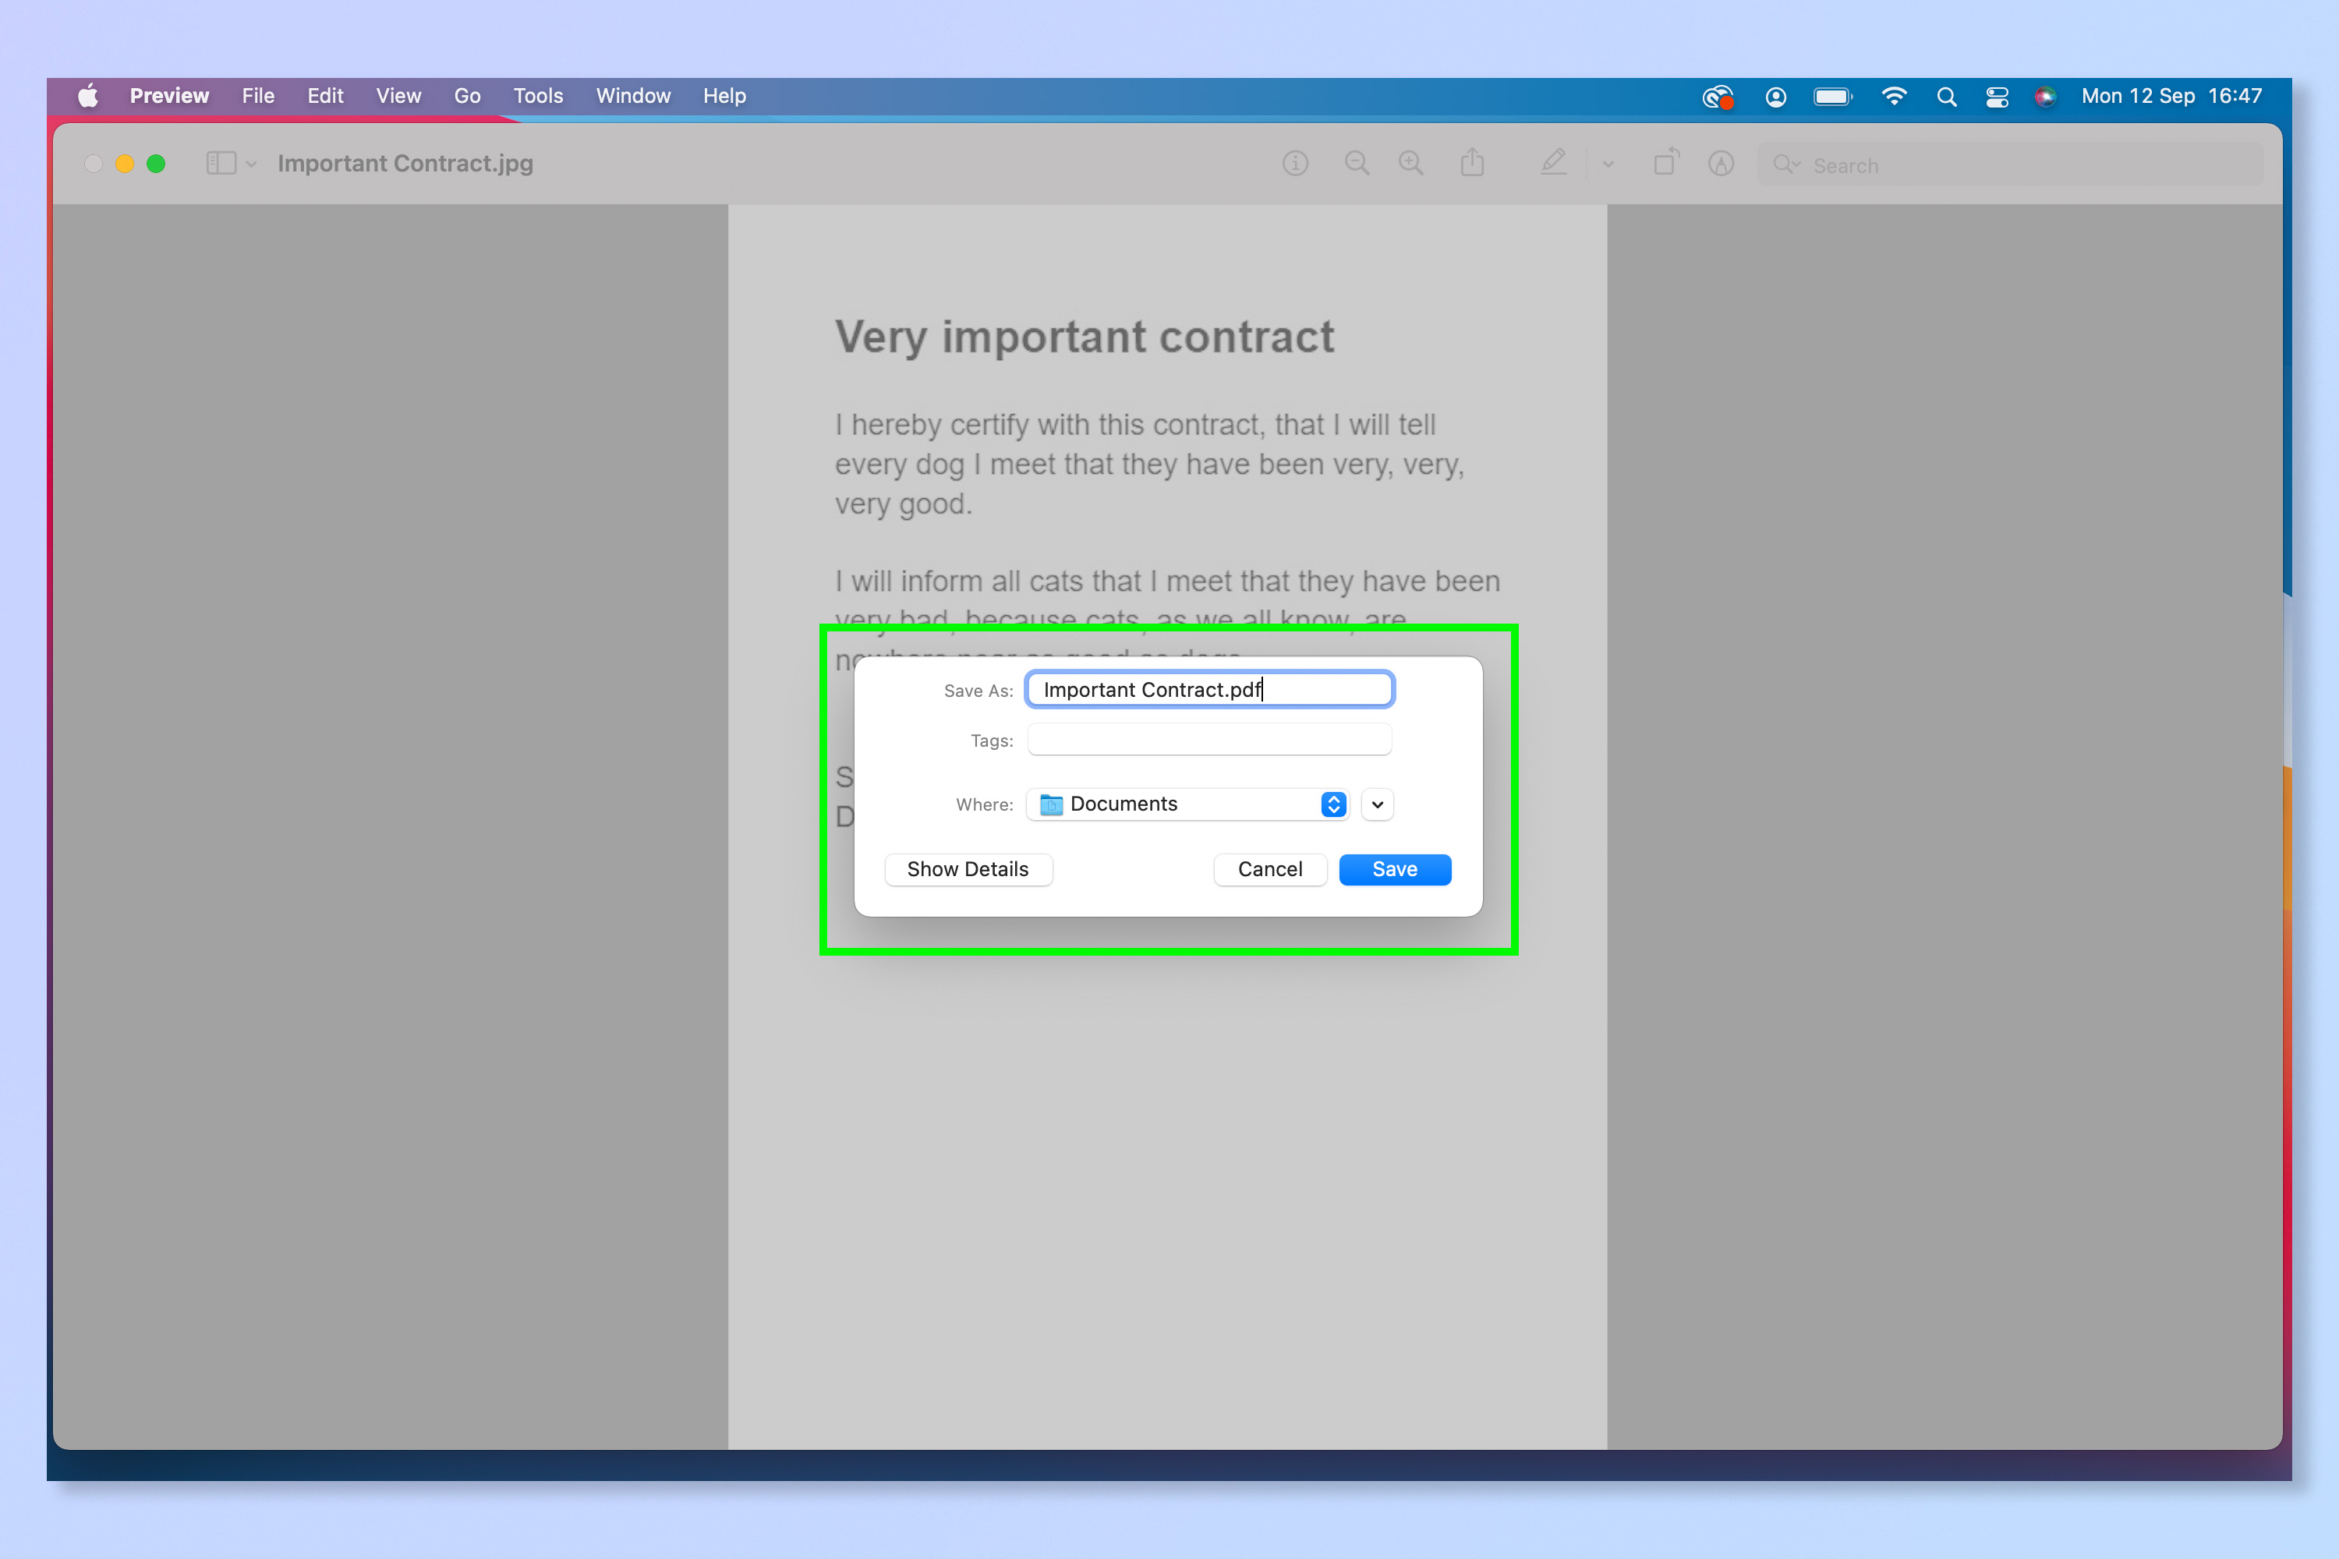Open the Wi-Fi status icon
Image resolution: width=2339 pixels, height=1559 pixels.
point(1895,97)
